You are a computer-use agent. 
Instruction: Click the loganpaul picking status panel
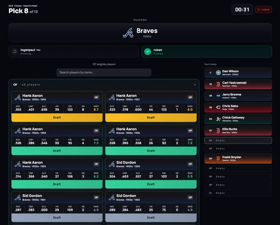(x=74, y=52)
